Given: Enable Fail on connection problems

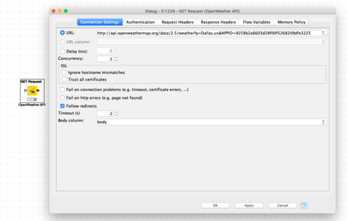Looking at the screenshot, I should pyautogui.click(x=63, y=90).
